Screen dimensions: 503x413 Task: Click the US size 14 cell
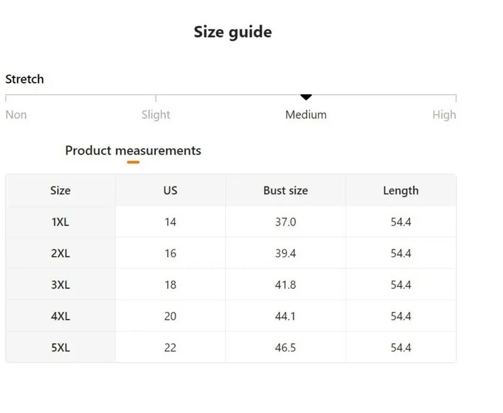pyautogui.click(x=171, y=222)
